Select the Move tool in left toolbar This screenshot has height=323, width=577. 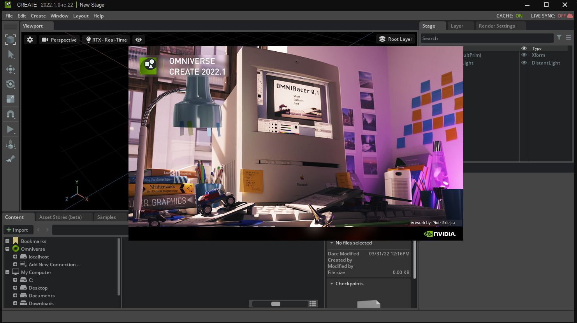tap(11, 69)
